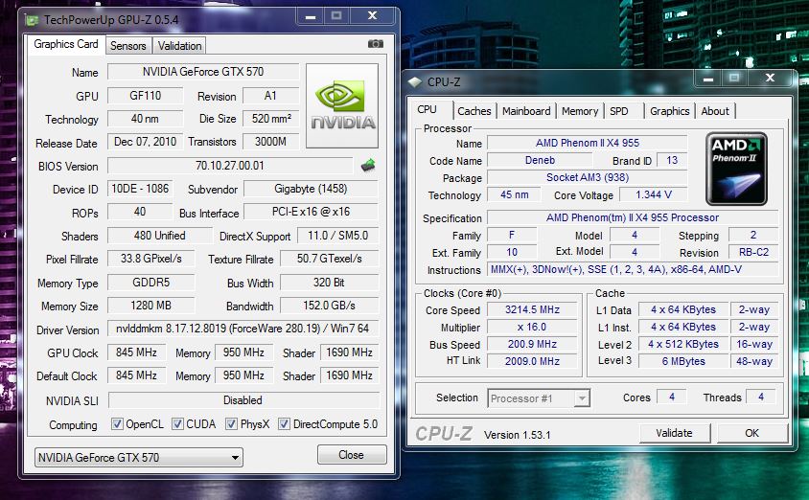Open the Mainboard tab in CPU-Z

click(x=526, y=111)
